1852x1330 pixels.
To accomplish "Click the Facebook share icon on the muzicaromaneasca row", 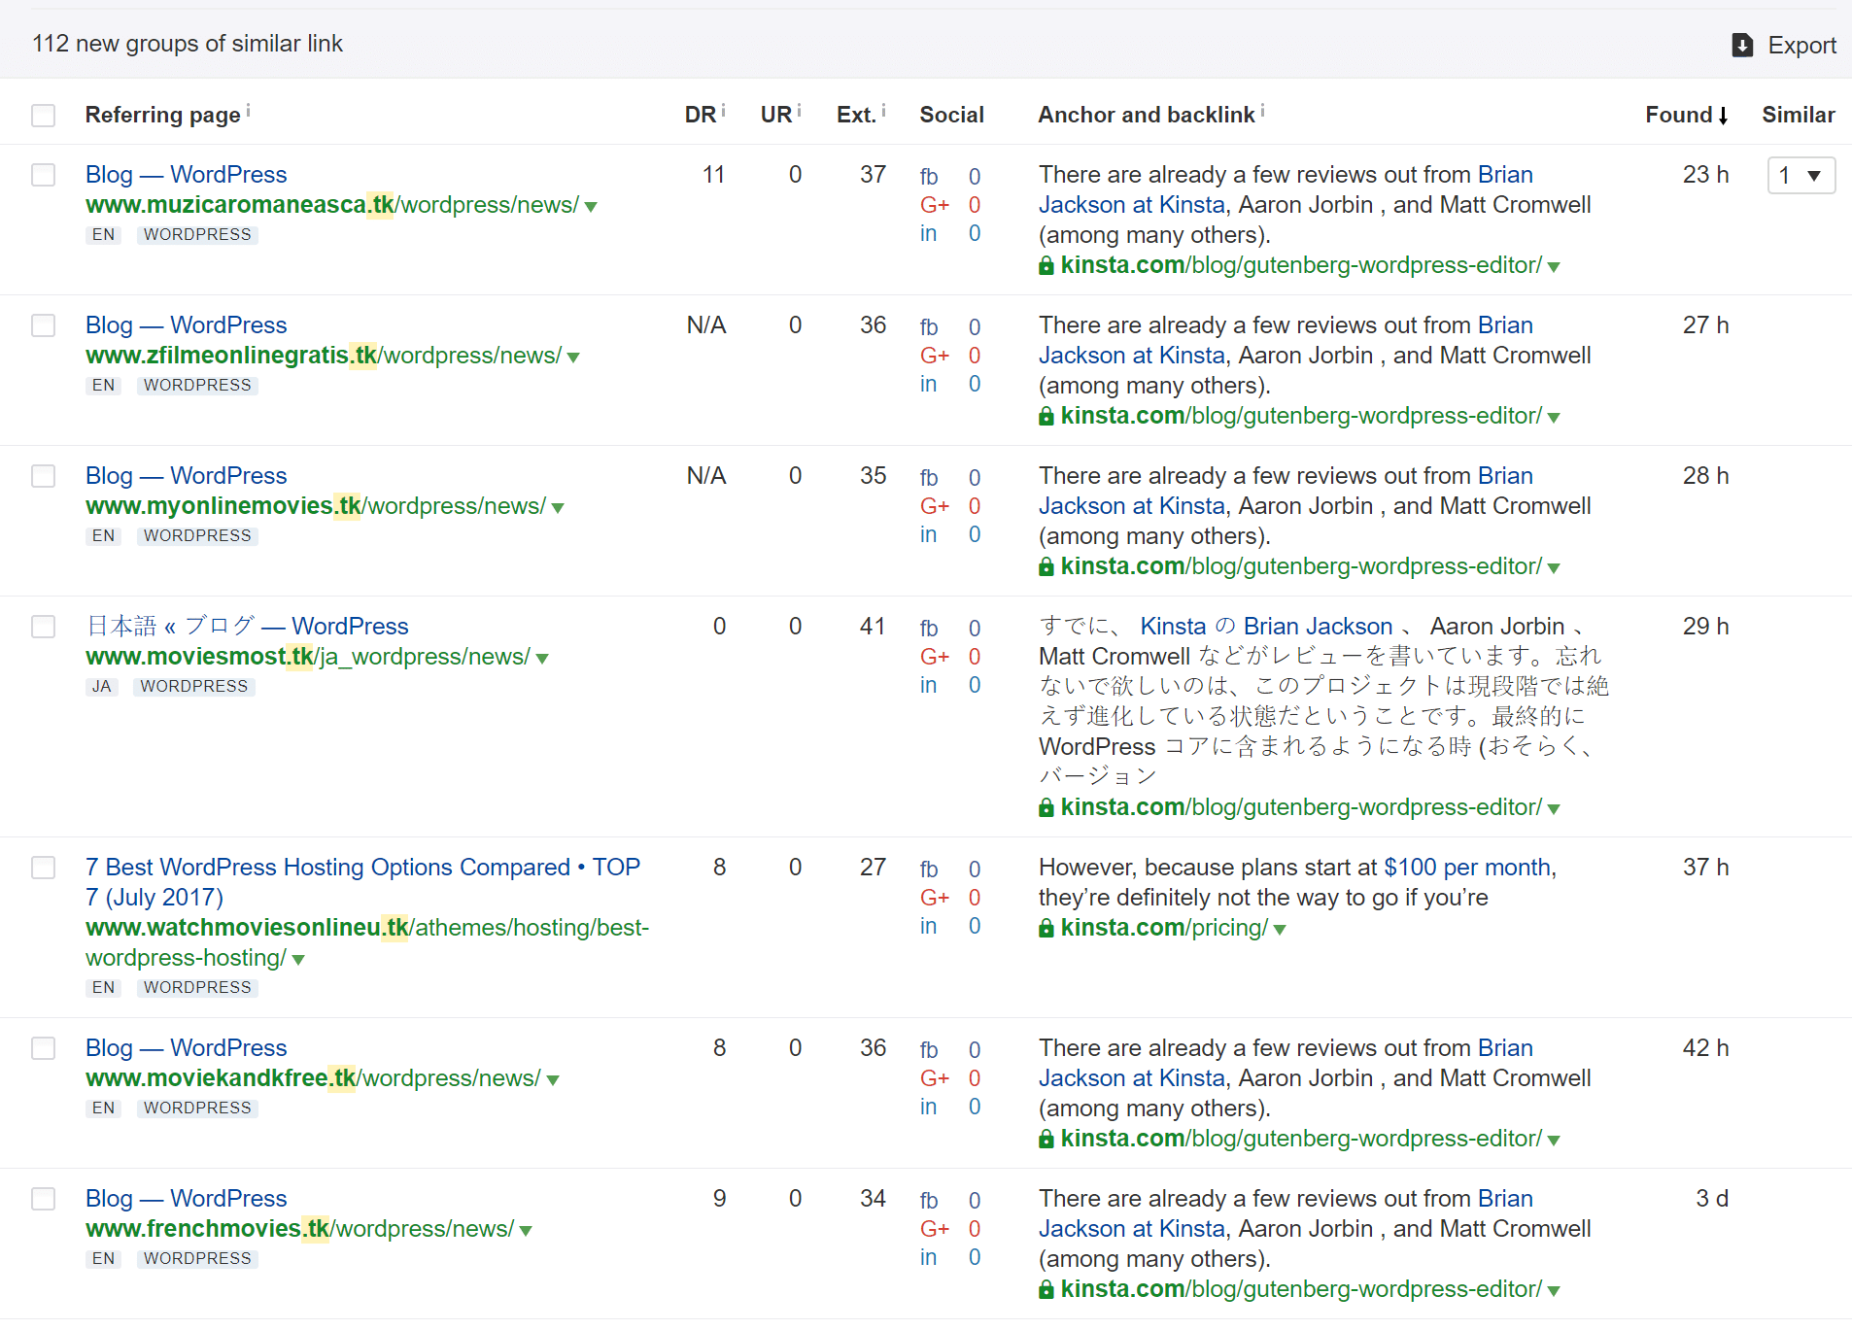I will pos(929,177).
